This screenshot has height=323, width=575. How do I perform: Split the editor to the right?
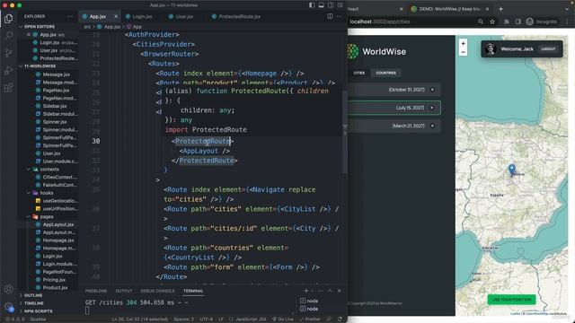tap(330, 16)
